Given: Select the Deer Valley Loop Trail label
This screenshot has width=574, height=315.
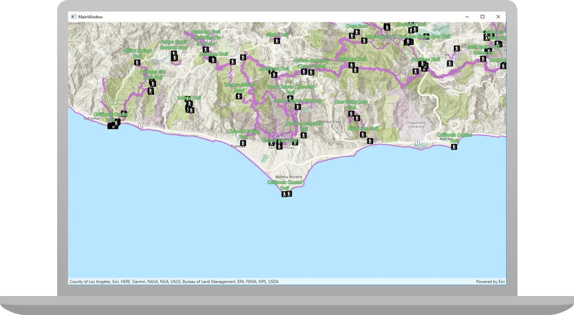Looking at the screenshot, I should pos(351,104).
